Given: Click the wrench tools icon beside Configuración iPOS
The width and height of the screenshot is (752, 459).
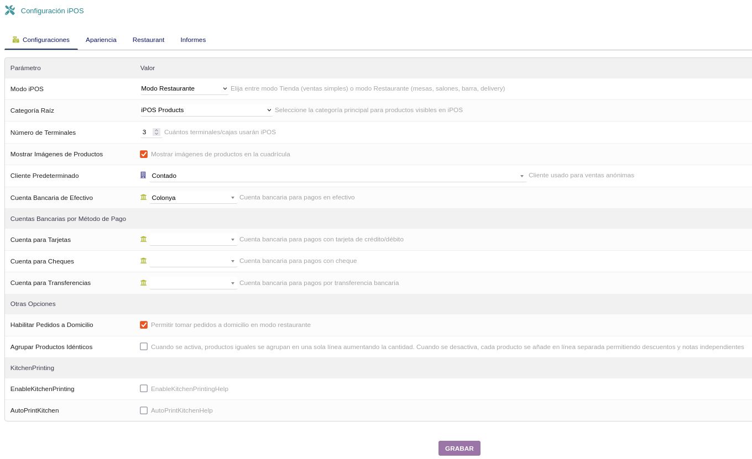Looking at the screenshot, I should click(x=10, y=10).
